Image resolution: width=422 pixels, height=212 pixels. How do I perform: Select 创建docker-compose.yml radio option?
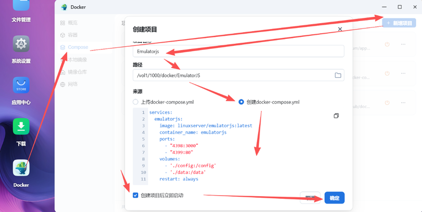pyautogui.click(x=242, y=102)
